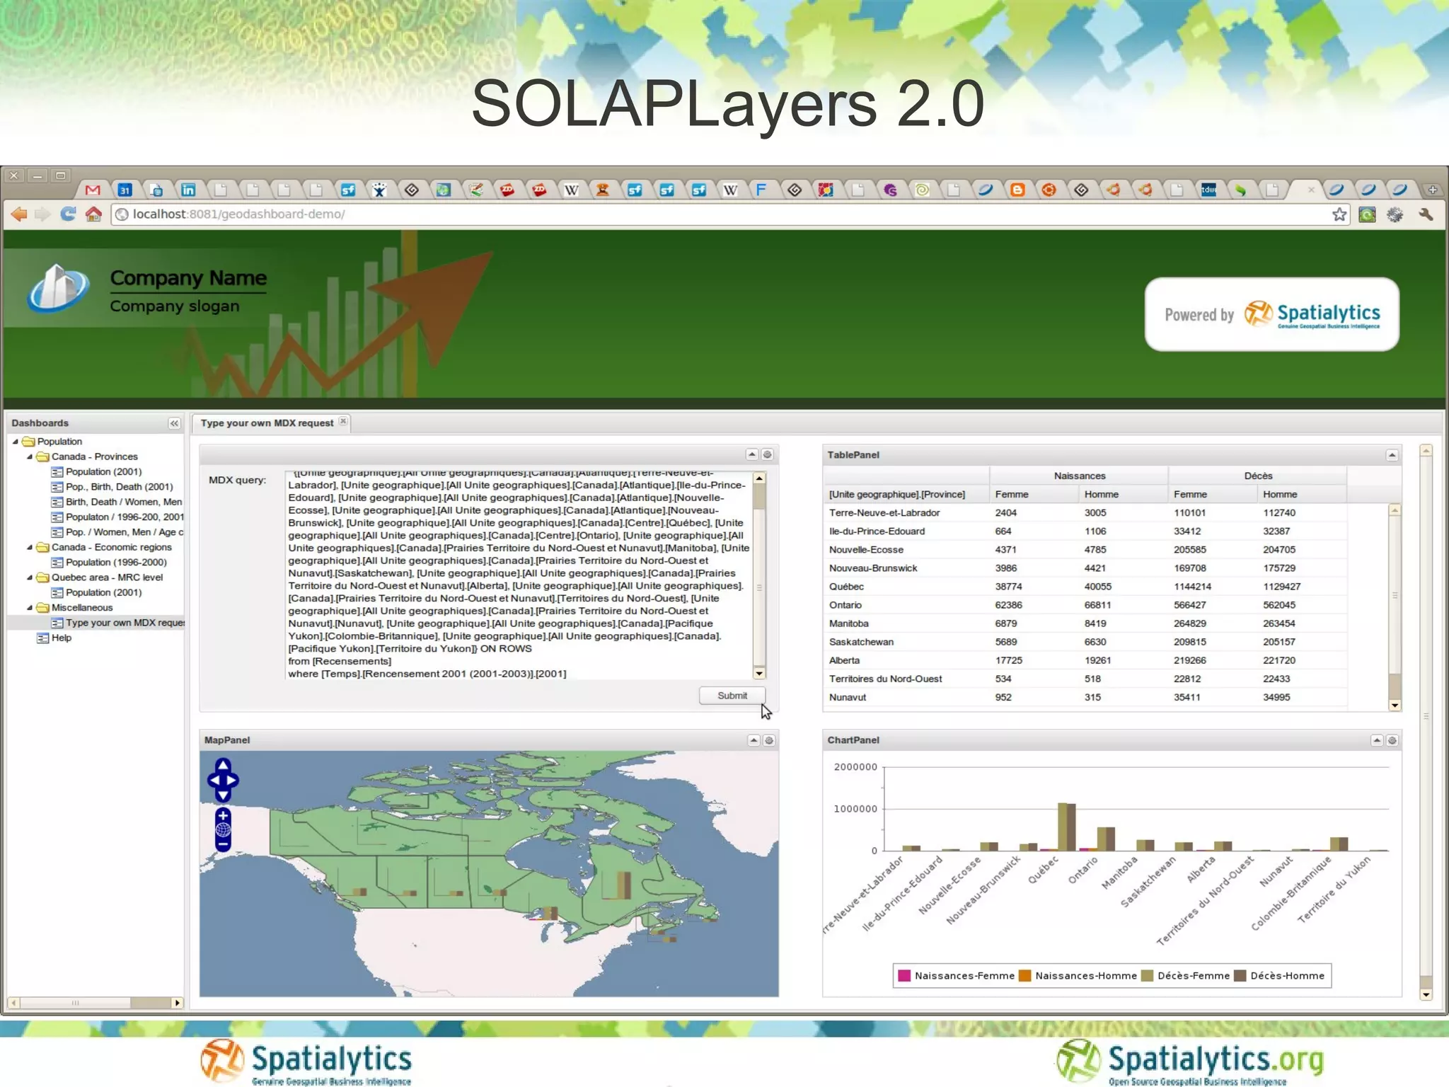Pan the map north arrow

[x=223, y=765]
